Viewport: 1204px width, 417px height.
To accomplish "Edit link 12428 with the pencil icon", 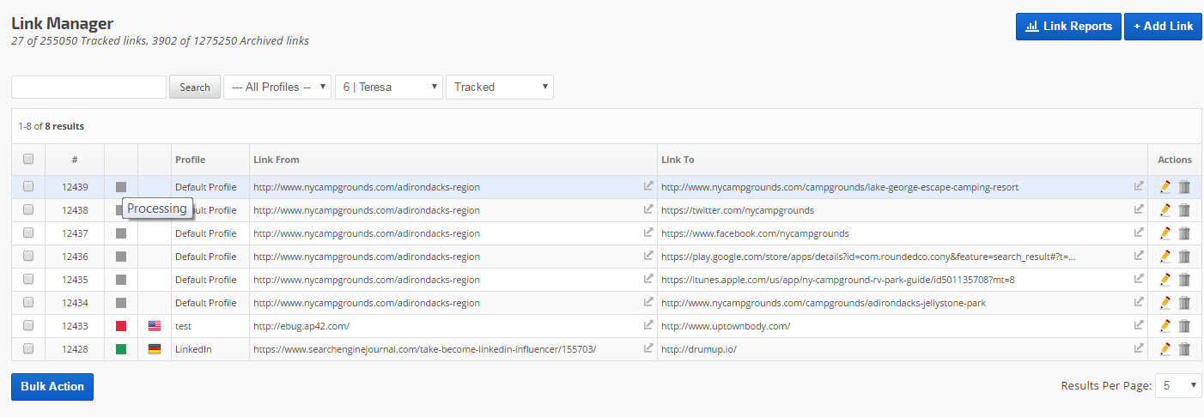I will [x=1164, y=349].
